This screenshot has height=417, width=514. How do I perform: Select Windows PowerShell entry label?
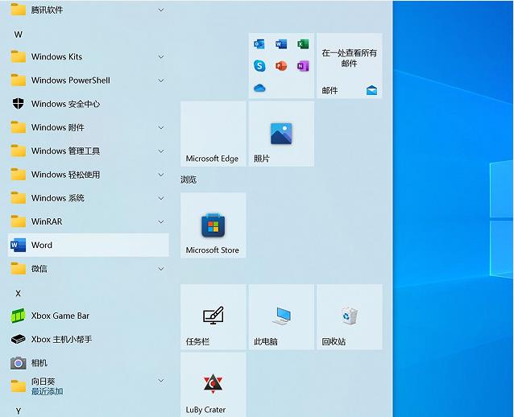[71, 81]
